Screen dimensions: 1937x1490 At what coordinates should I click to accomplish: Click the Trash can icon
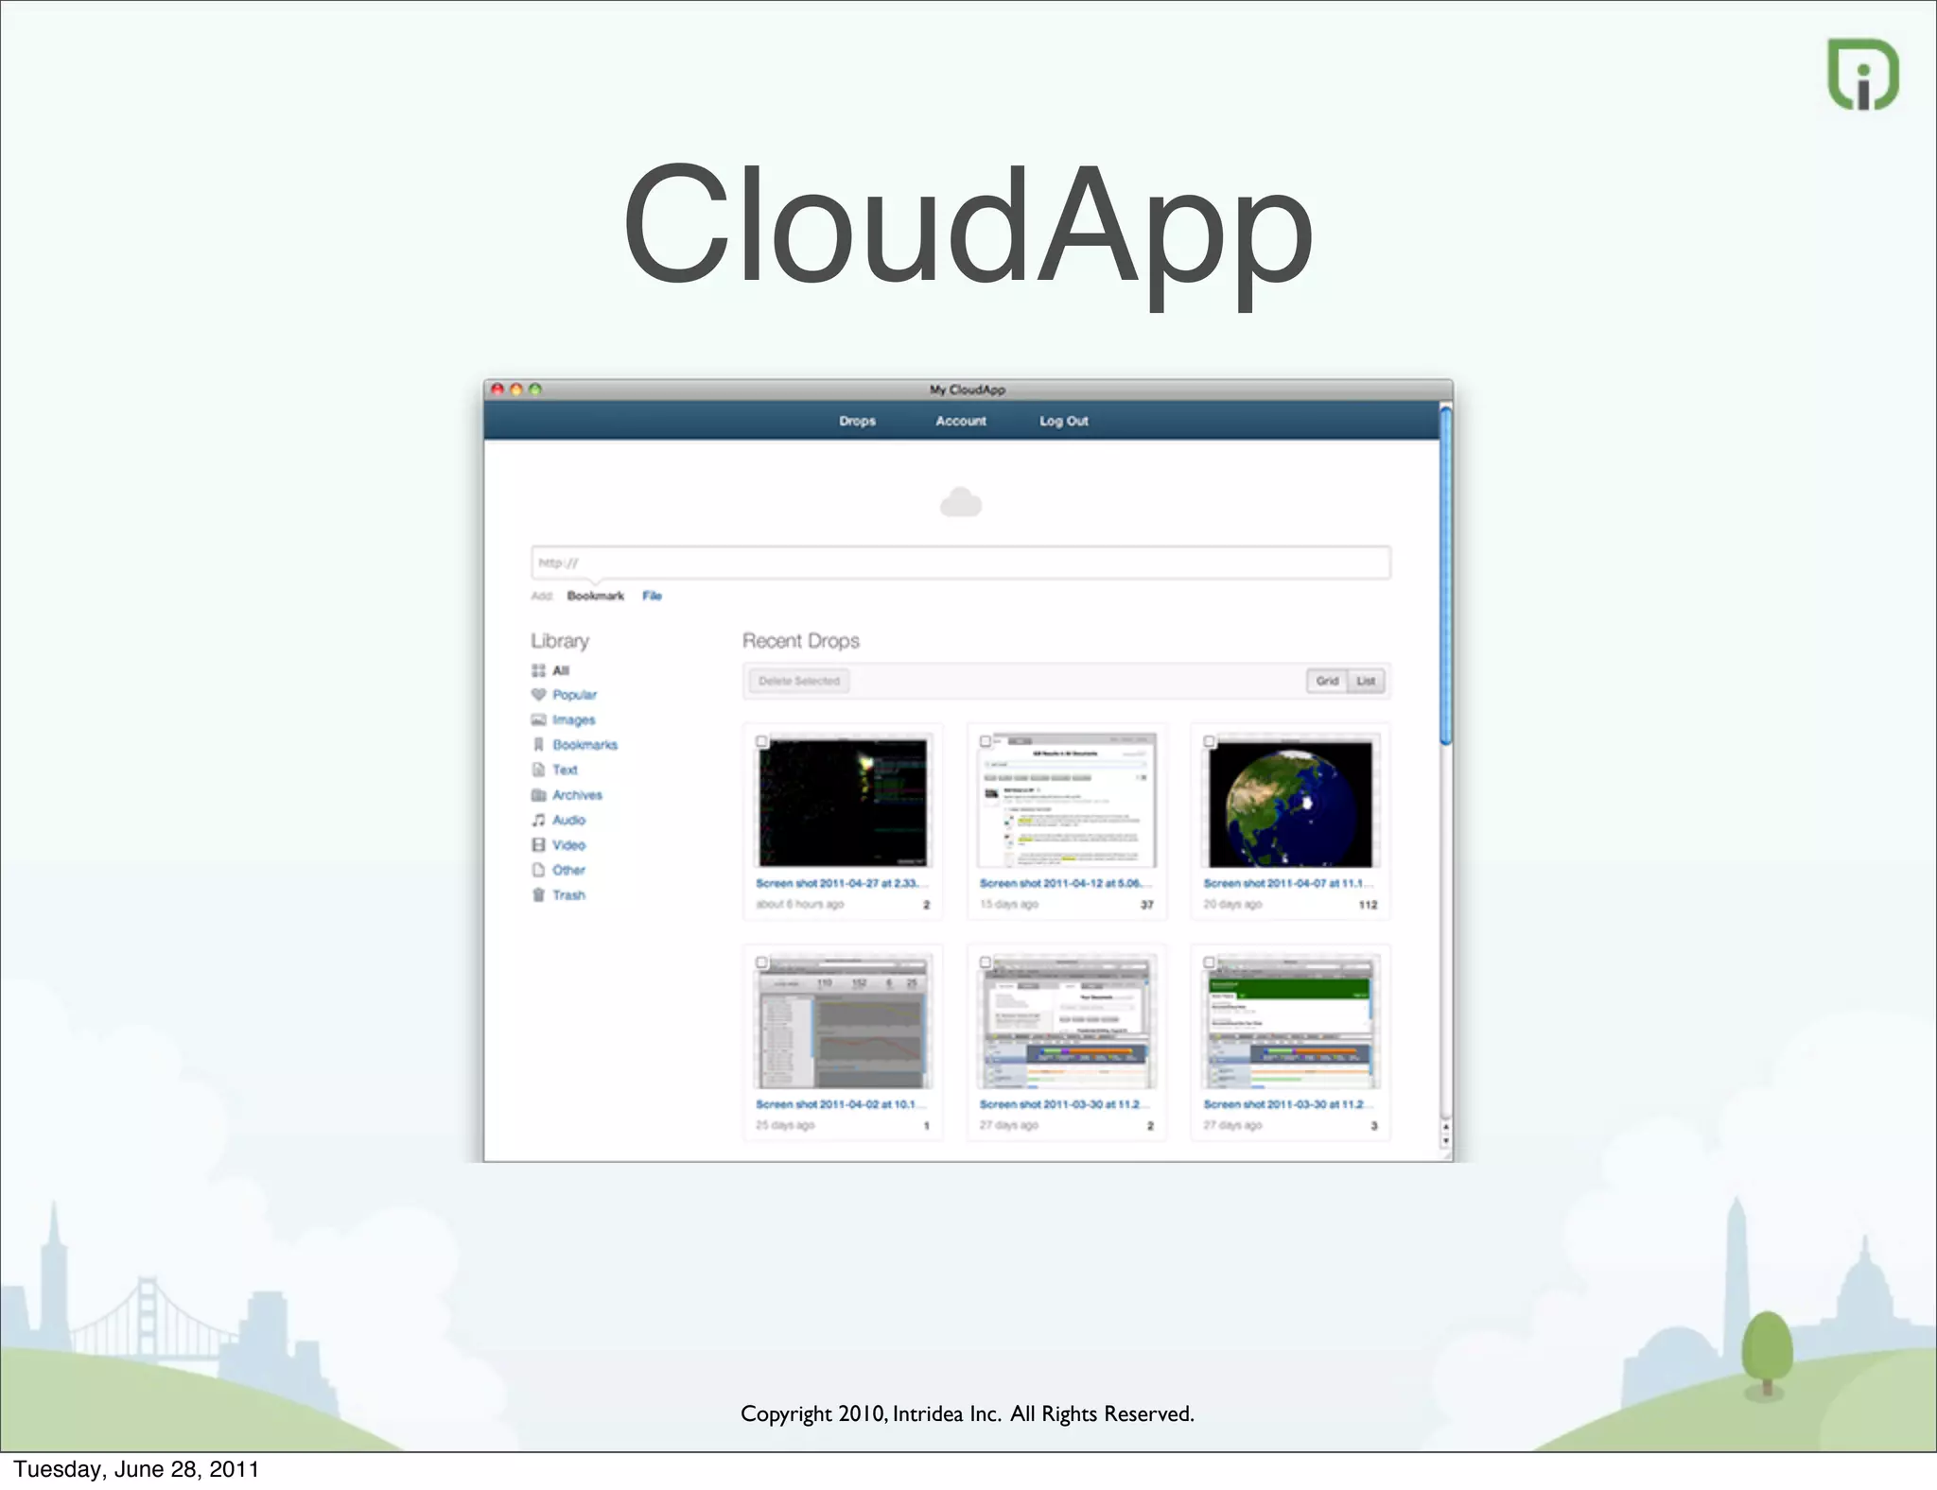coord(538,895)
